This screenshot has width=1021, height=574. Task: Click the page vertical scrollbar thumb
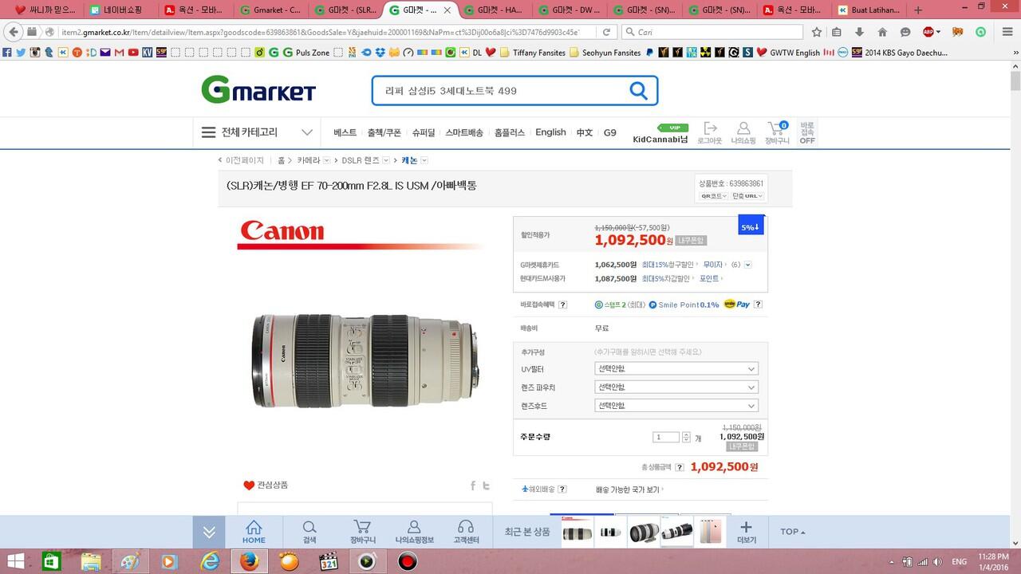[1015, 81]
